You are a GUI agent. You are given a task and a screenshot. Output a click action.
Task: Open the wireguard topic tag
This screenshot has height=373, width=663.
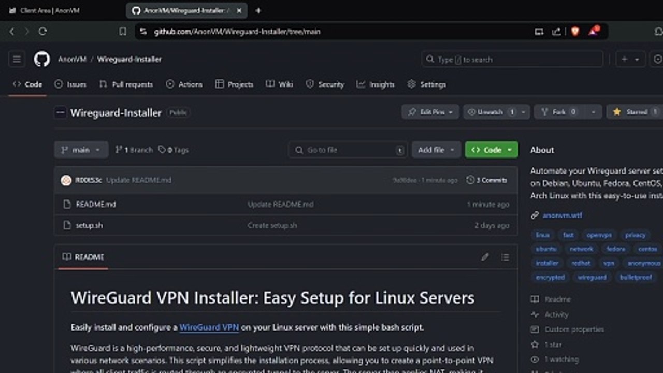pyautogui.click(x=592, y=277)
